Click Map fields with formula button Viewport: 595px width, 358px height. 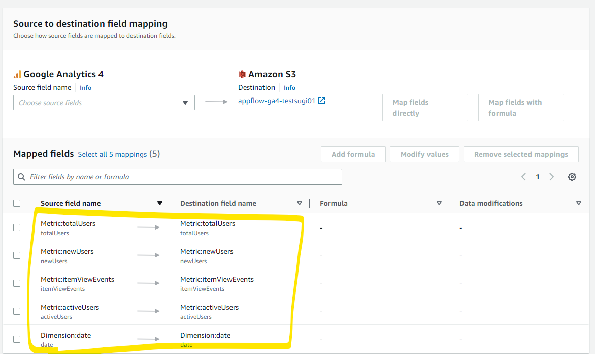coord(521,108)
